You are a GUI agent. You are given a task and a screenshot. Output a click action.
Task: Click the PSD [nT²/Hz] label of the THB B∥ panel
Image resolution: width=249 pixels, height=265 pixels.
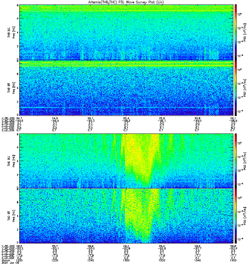point(245,88)
